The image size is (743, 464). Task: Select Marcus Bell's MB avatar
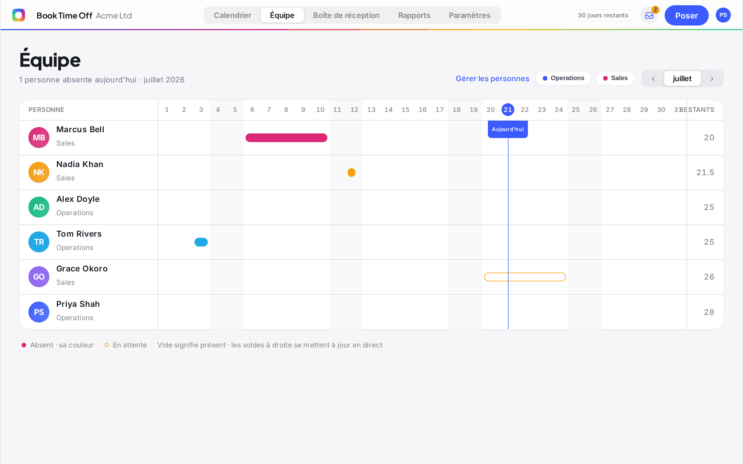click(x=39, y=137)
